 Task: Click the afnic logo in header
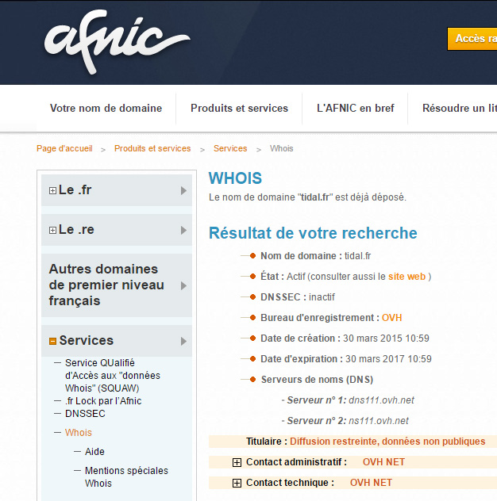click(117, 42)
